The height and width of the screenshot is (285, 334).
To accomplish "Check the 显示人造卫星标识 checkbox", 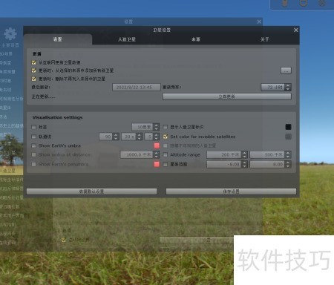I will (x=166, y=127).
